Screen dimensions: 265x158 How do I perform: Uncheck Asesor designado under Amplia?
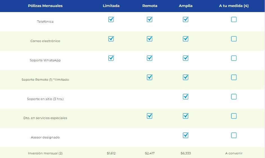pyautogui.click(x=186, y=136)
